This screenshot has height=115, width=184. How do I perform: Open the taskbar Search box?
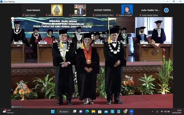[x=64, y=112]
